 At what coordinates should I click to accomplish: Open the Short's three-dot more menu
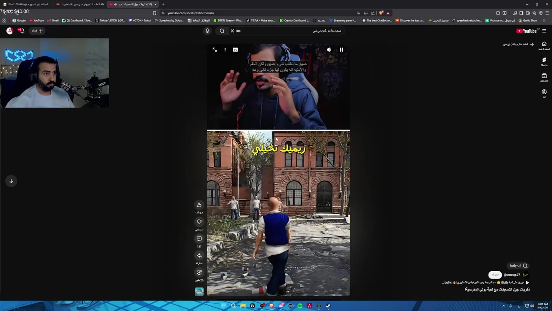point(225,50)
